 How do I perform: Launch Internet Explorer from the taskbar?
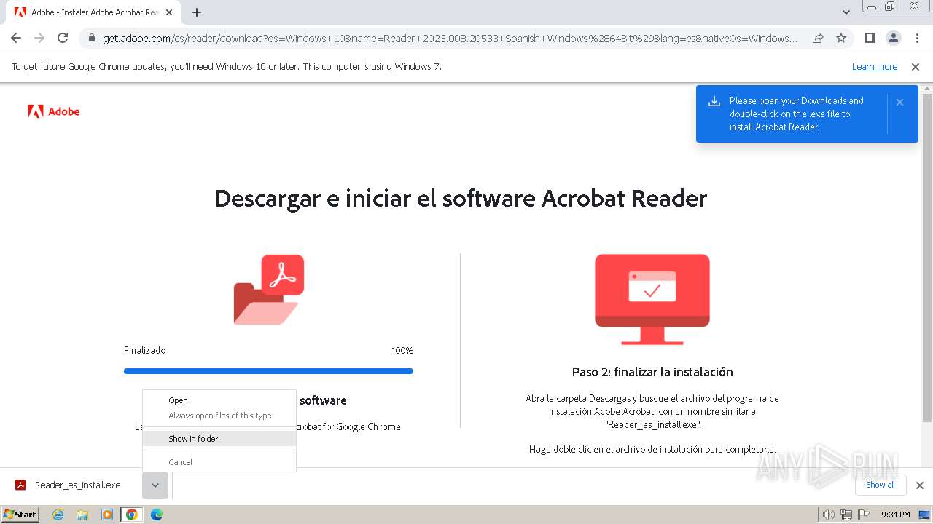(58, 515)
